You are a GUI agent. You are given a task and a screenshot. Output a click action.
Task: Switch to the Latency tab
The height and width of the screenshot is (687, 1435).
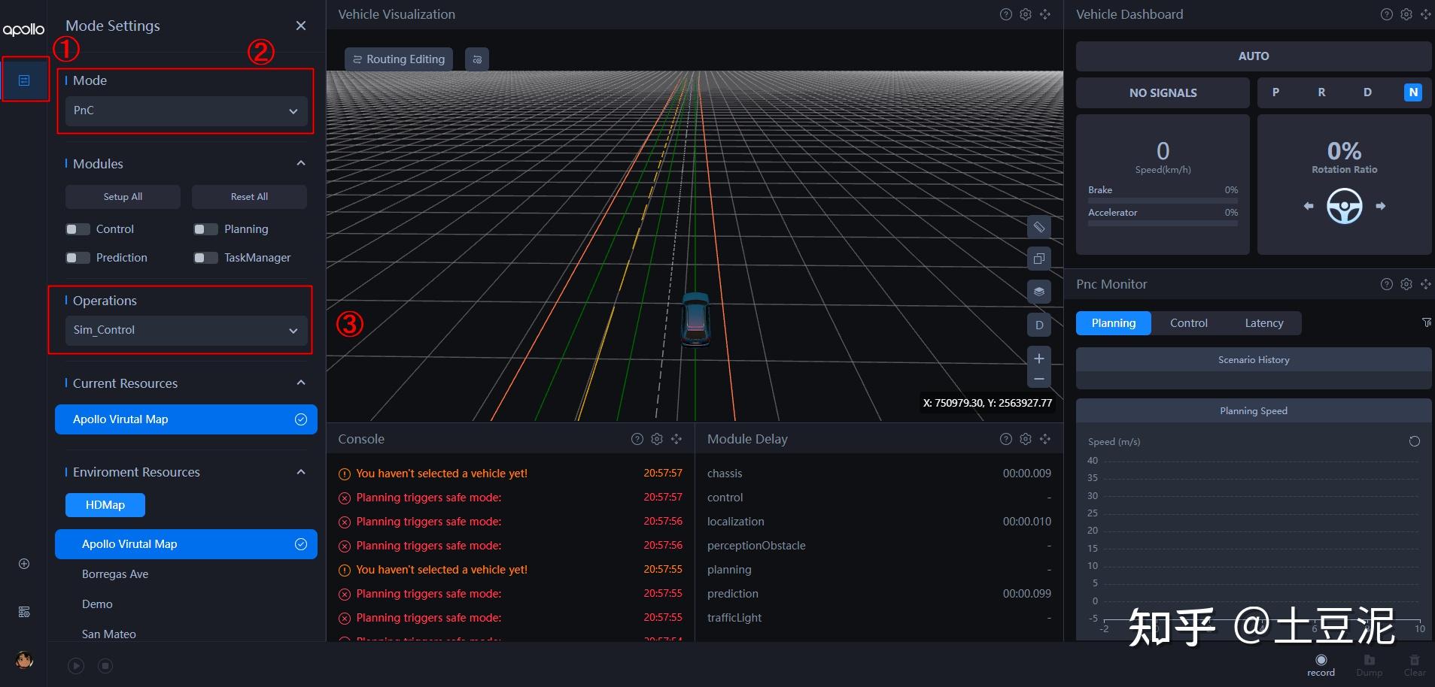[1264, 323]
